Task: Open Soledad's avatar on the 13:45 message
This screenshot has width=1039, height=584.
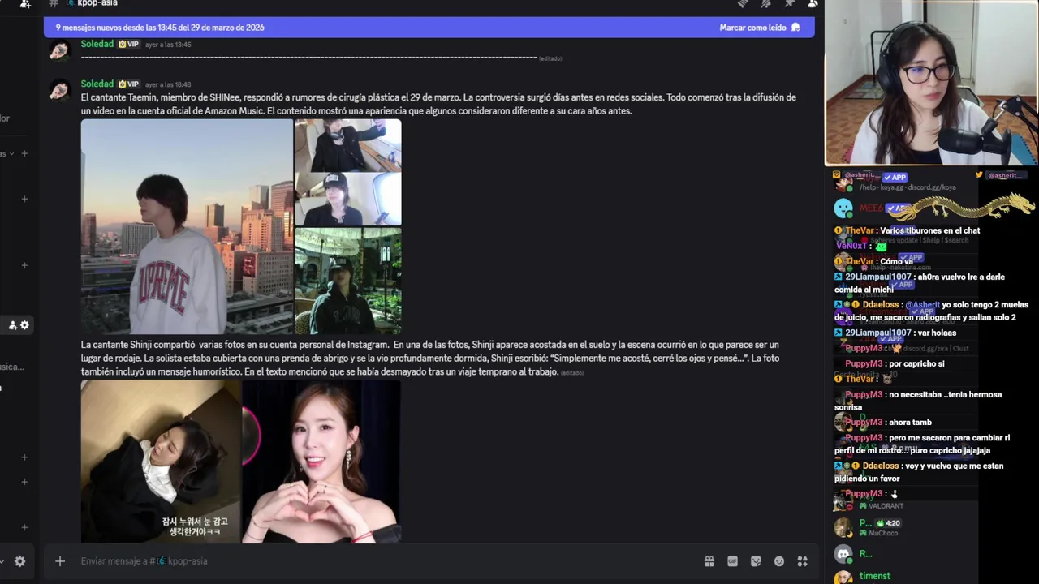Action: tap(58, 51)
